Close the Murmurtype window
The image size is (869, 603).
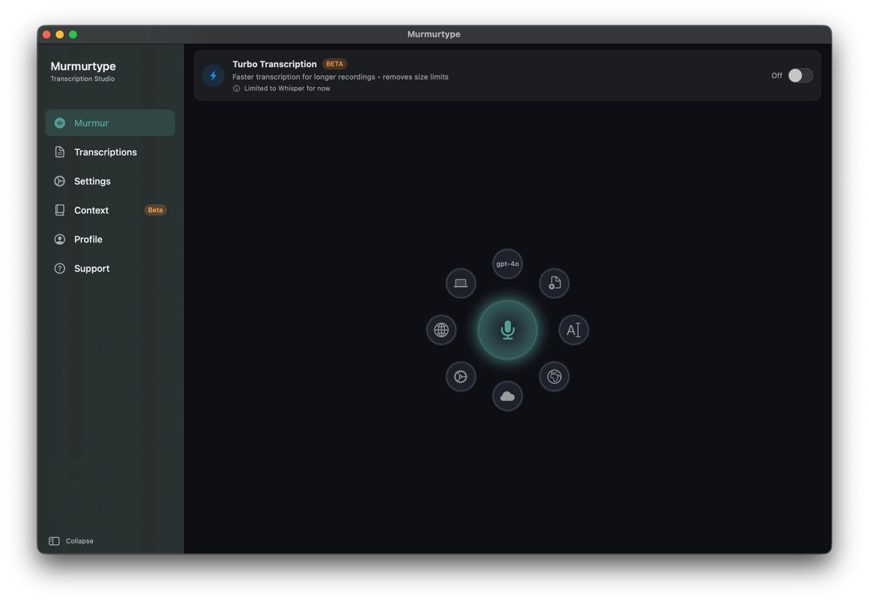46,35
